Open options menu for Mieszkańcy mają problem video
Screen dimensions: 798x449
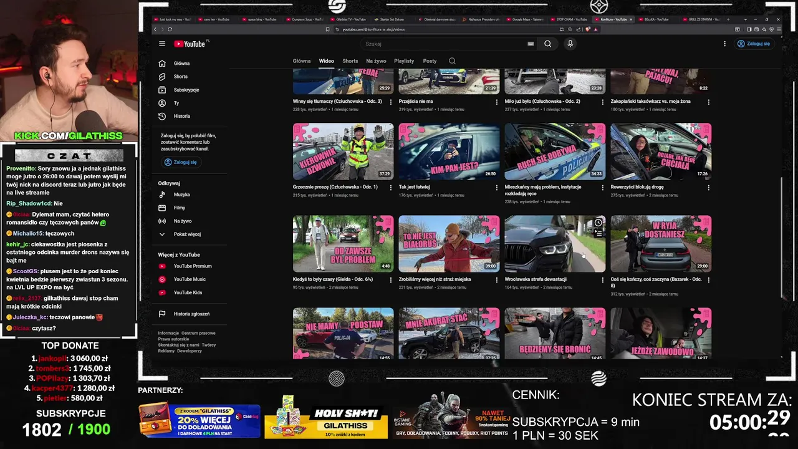click(x=602, y=188)
